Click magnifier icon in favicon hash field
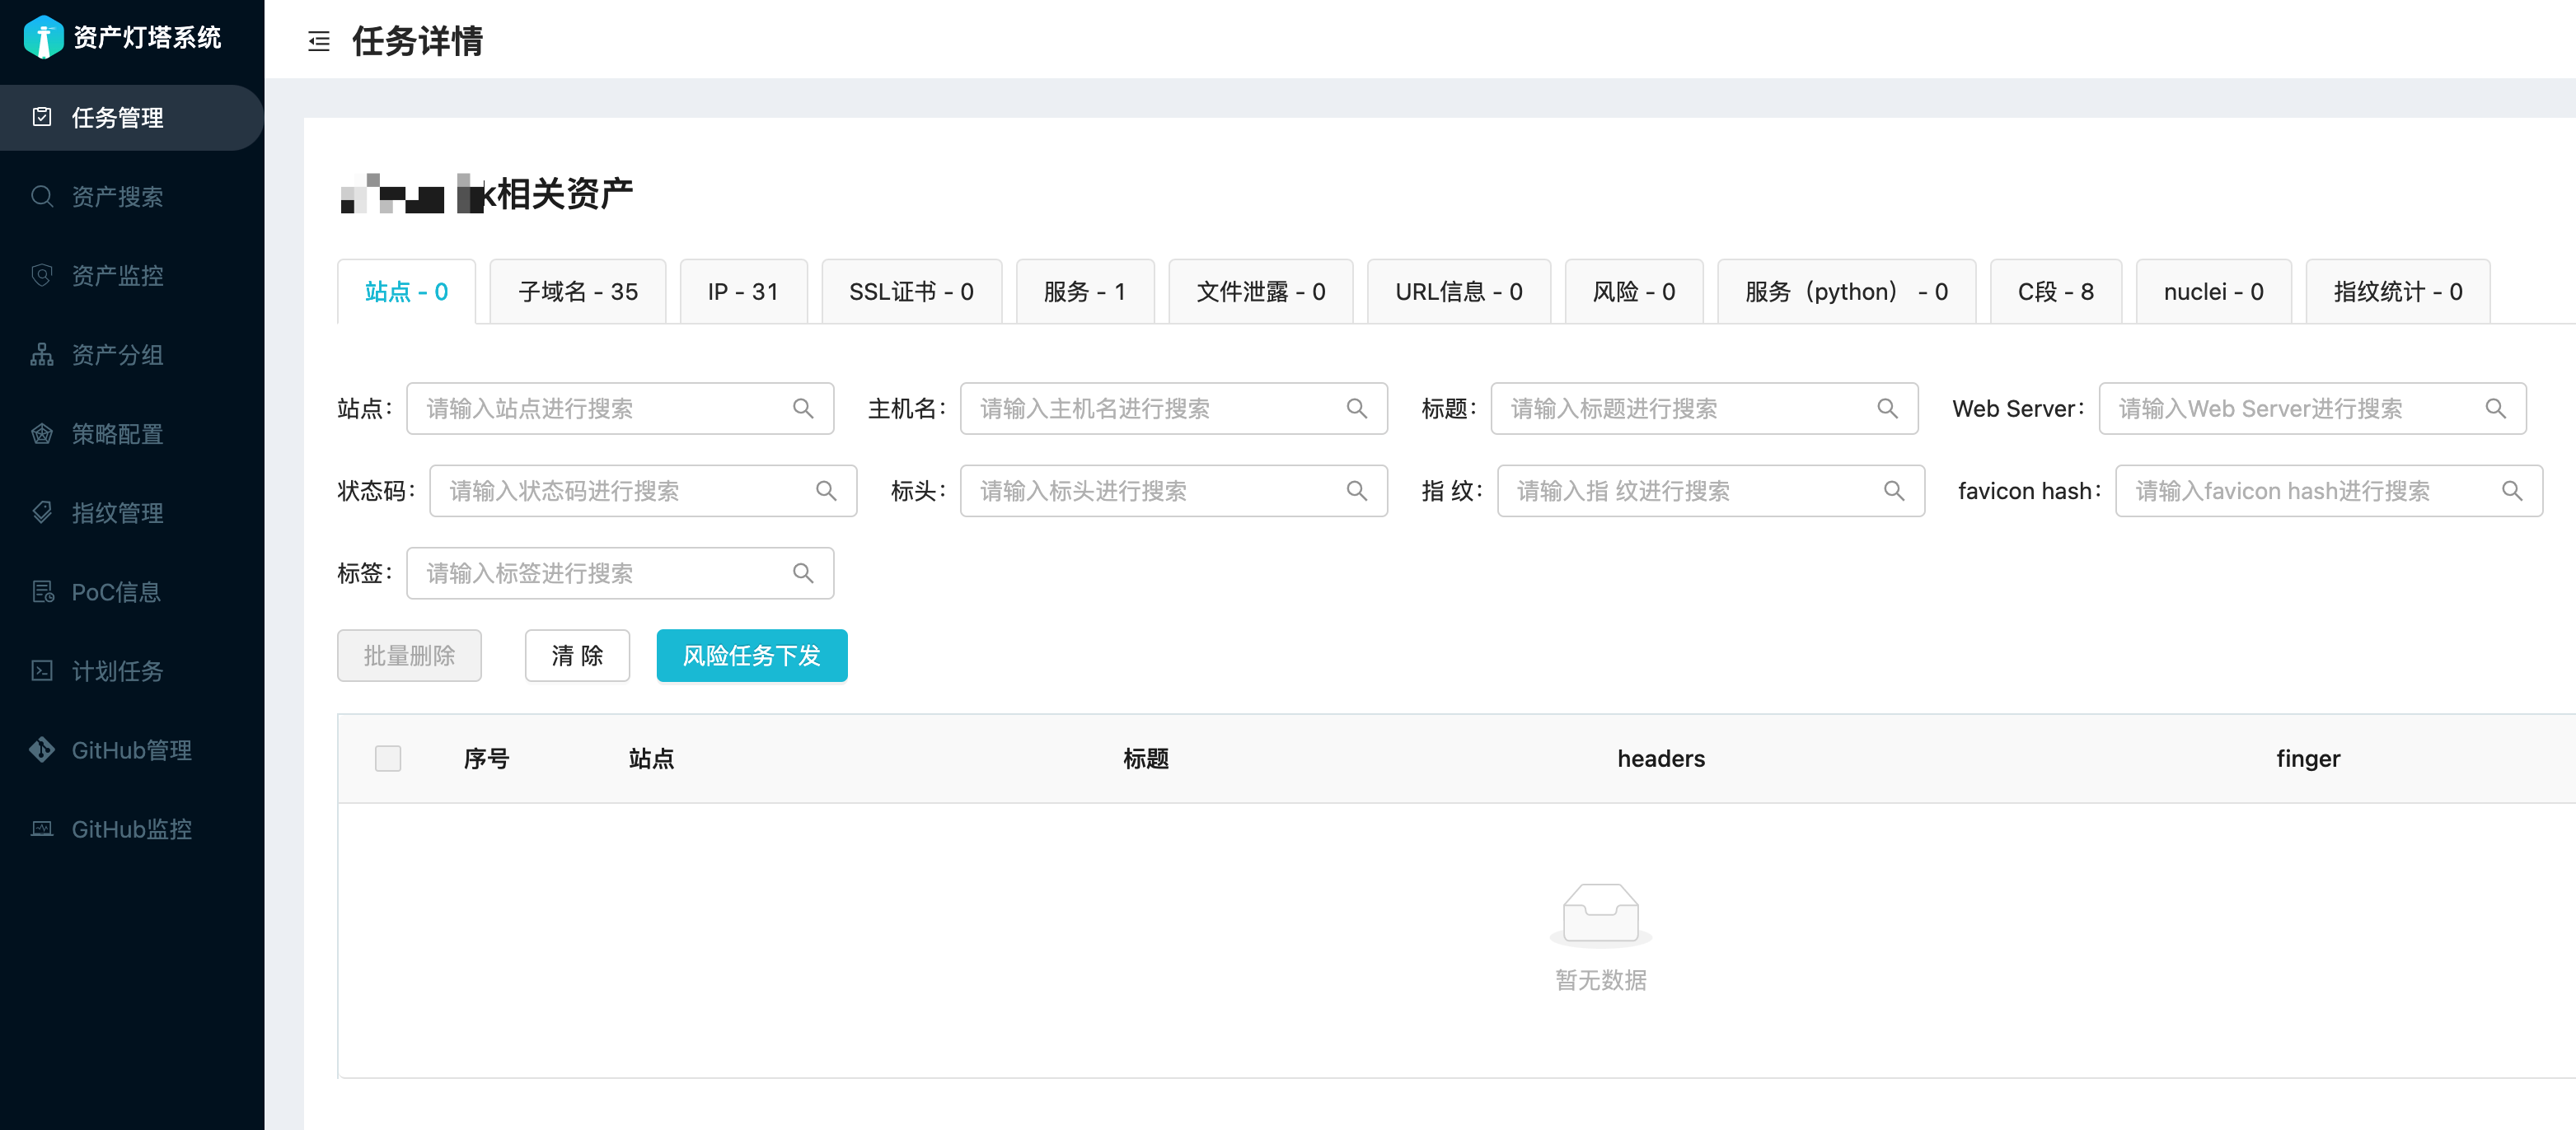Screen dimensions: 2576x1130 pos(2511,491)
